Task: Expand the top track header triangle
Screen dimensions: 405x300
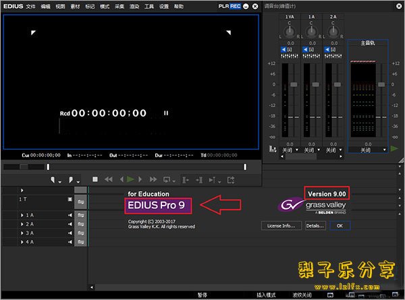Action: (x=22, y=190)
